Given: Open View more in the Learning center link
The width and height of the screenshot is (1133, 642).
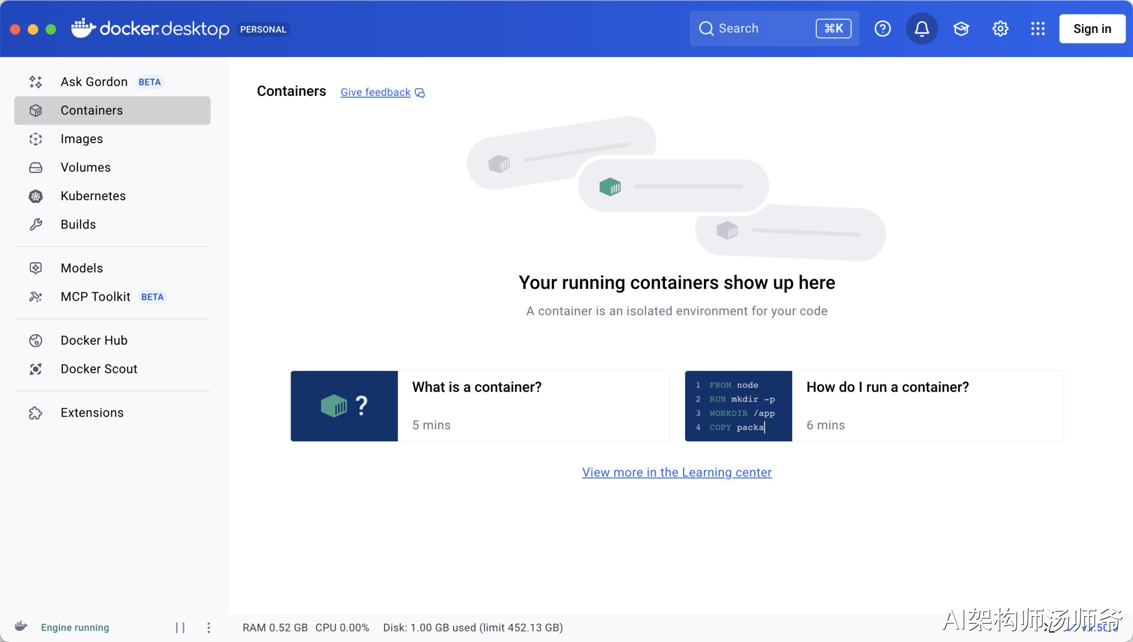Looking at the screenshot, I should coord(677,472).
